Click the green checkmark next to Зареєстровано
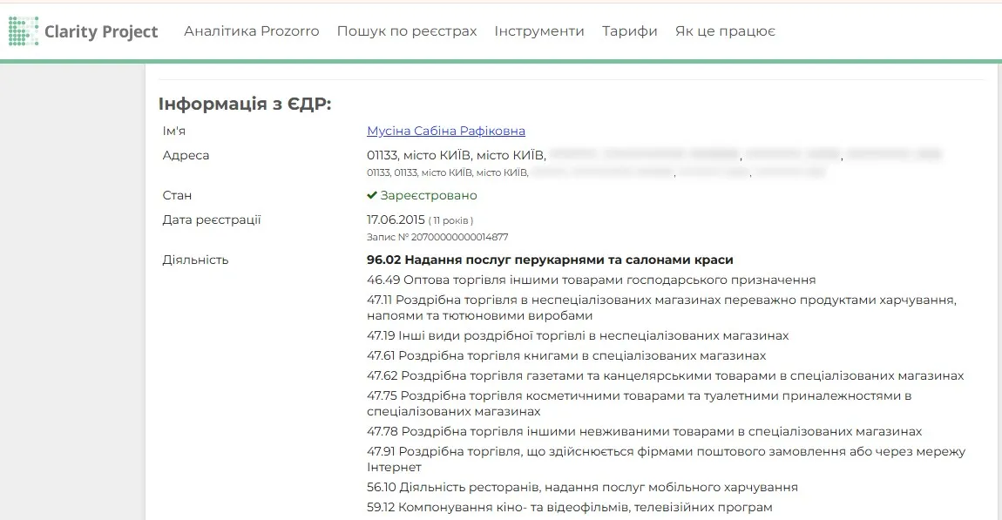The image size is (1002, 520). (x=372, y=195)
